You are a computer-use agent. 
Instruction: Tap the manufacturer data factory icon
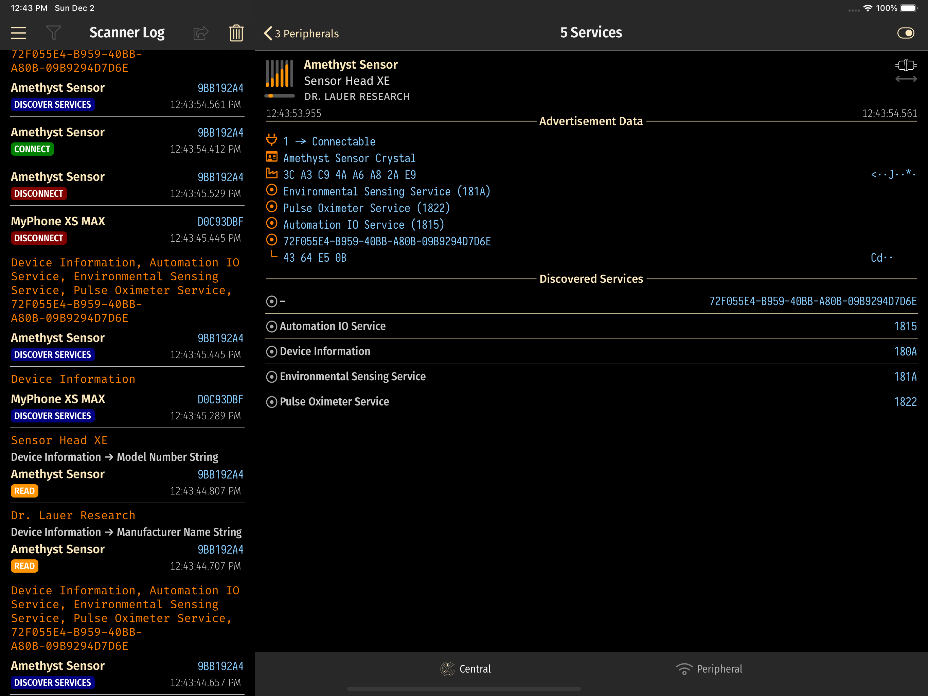272,173
